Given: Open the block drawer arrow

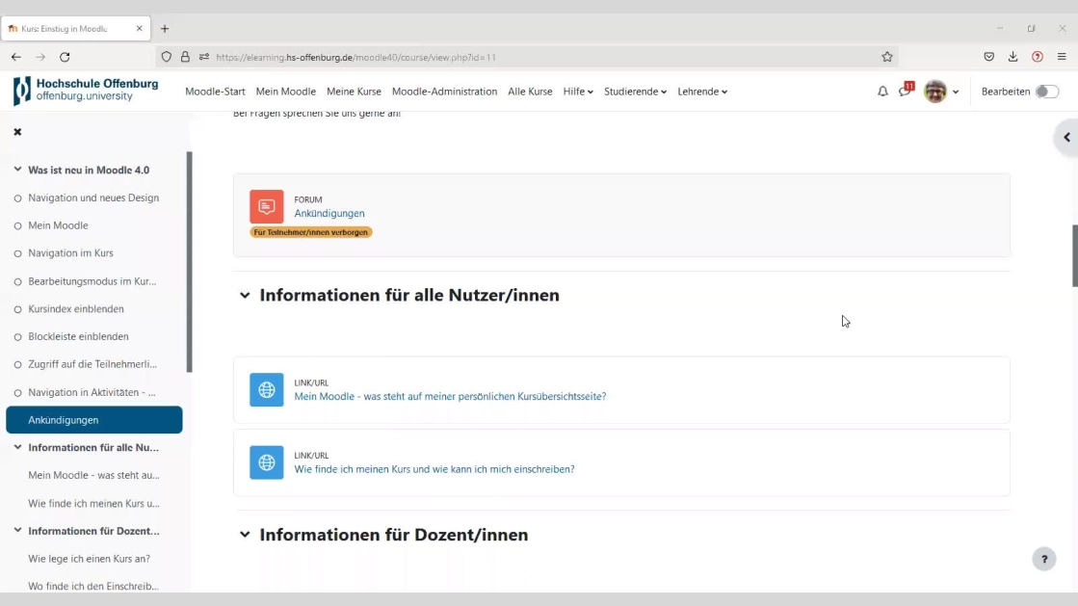Looking at the screenshot, I should (1066, 138).
